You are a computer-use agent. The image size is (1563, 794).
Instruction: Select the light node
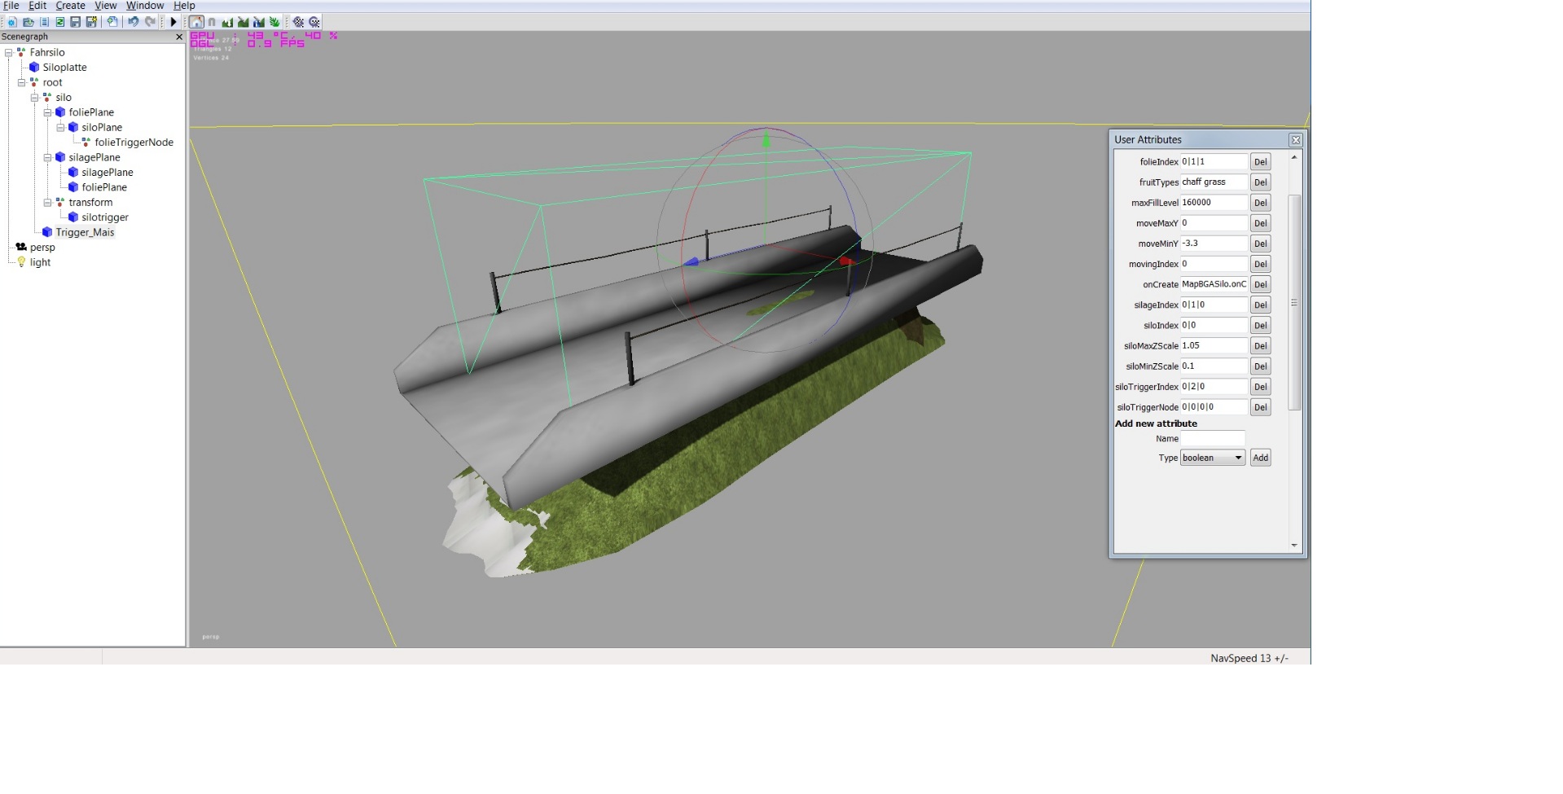point(40,262)
